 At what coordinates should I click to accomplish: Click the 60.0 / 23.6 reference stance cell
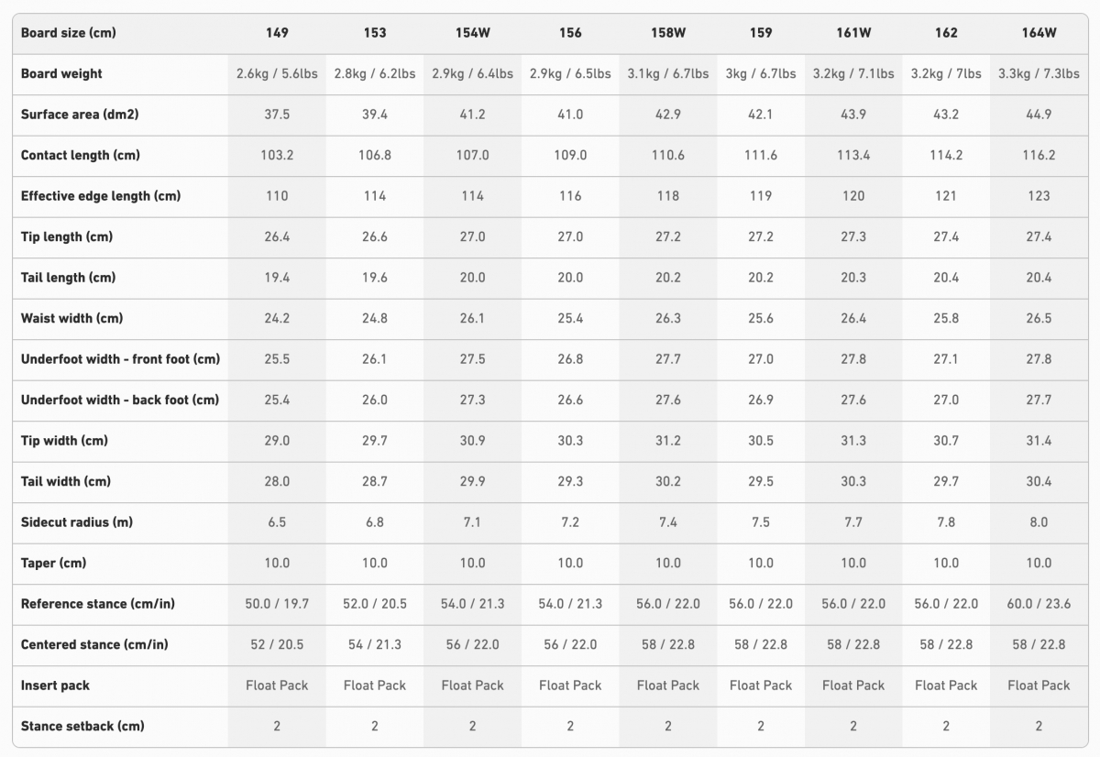click(1039, 604)
